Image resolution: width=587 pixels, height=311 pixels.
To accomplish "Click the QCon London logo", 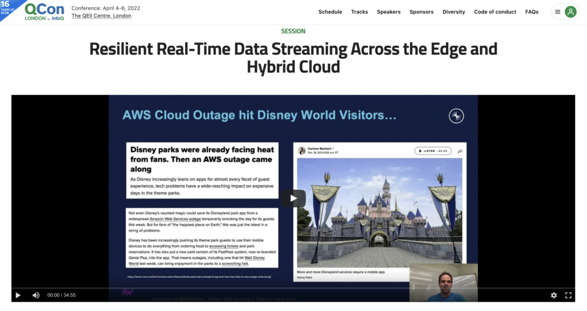I will [45, 12].
